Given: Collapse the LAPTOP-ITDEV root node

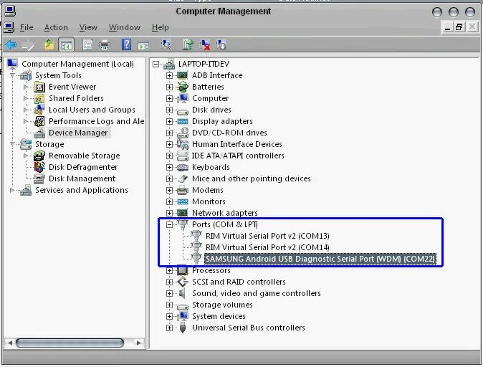Looking at the screenshot, I should click(156, 64).
